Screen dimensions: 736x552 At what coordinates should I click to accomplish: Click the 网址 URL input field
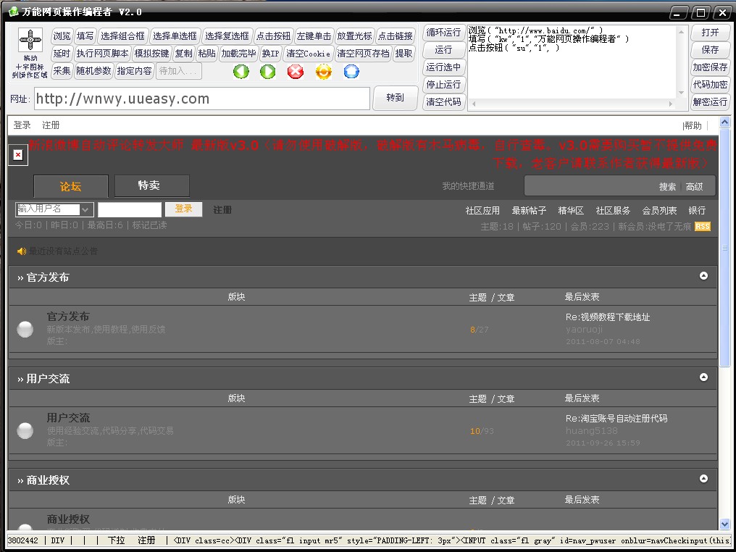click(x=202, y=99)
